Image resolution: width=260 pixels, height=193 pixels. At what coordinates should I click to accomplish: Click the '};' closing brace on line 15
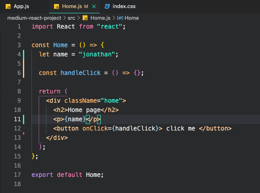pyautogui.click(x=35, y=156)
